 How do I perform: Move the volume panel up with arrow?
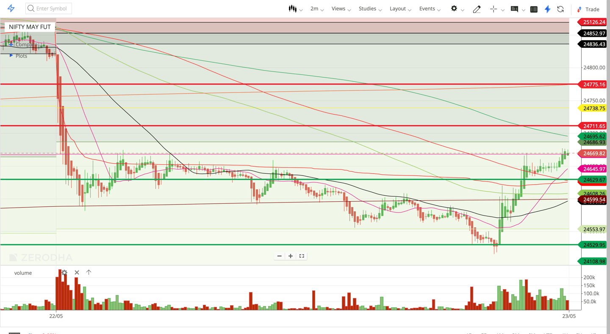pos(89,272)
